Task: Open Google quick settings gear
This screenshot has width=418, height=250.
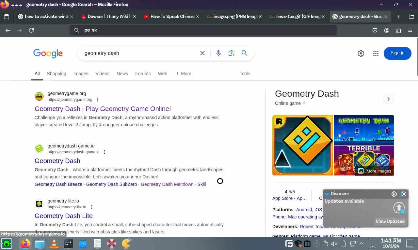Action: (361, 53)
